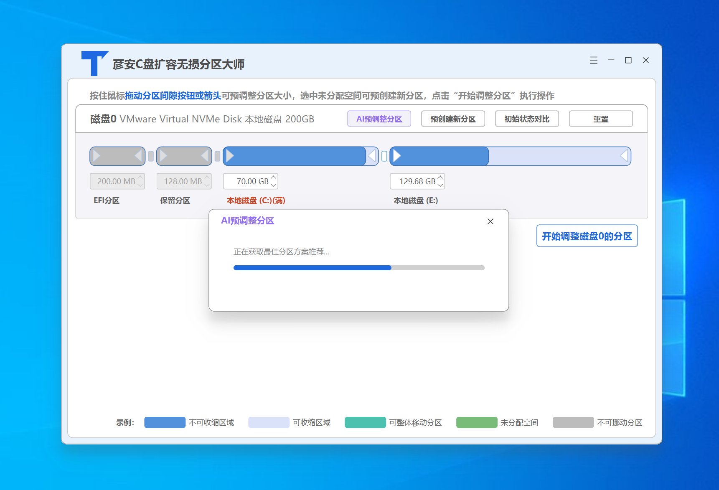Screen dimensions: 719x490
Task: Click the blue 不可收缩区域 legend swatch
Action: tap(165, 422)
